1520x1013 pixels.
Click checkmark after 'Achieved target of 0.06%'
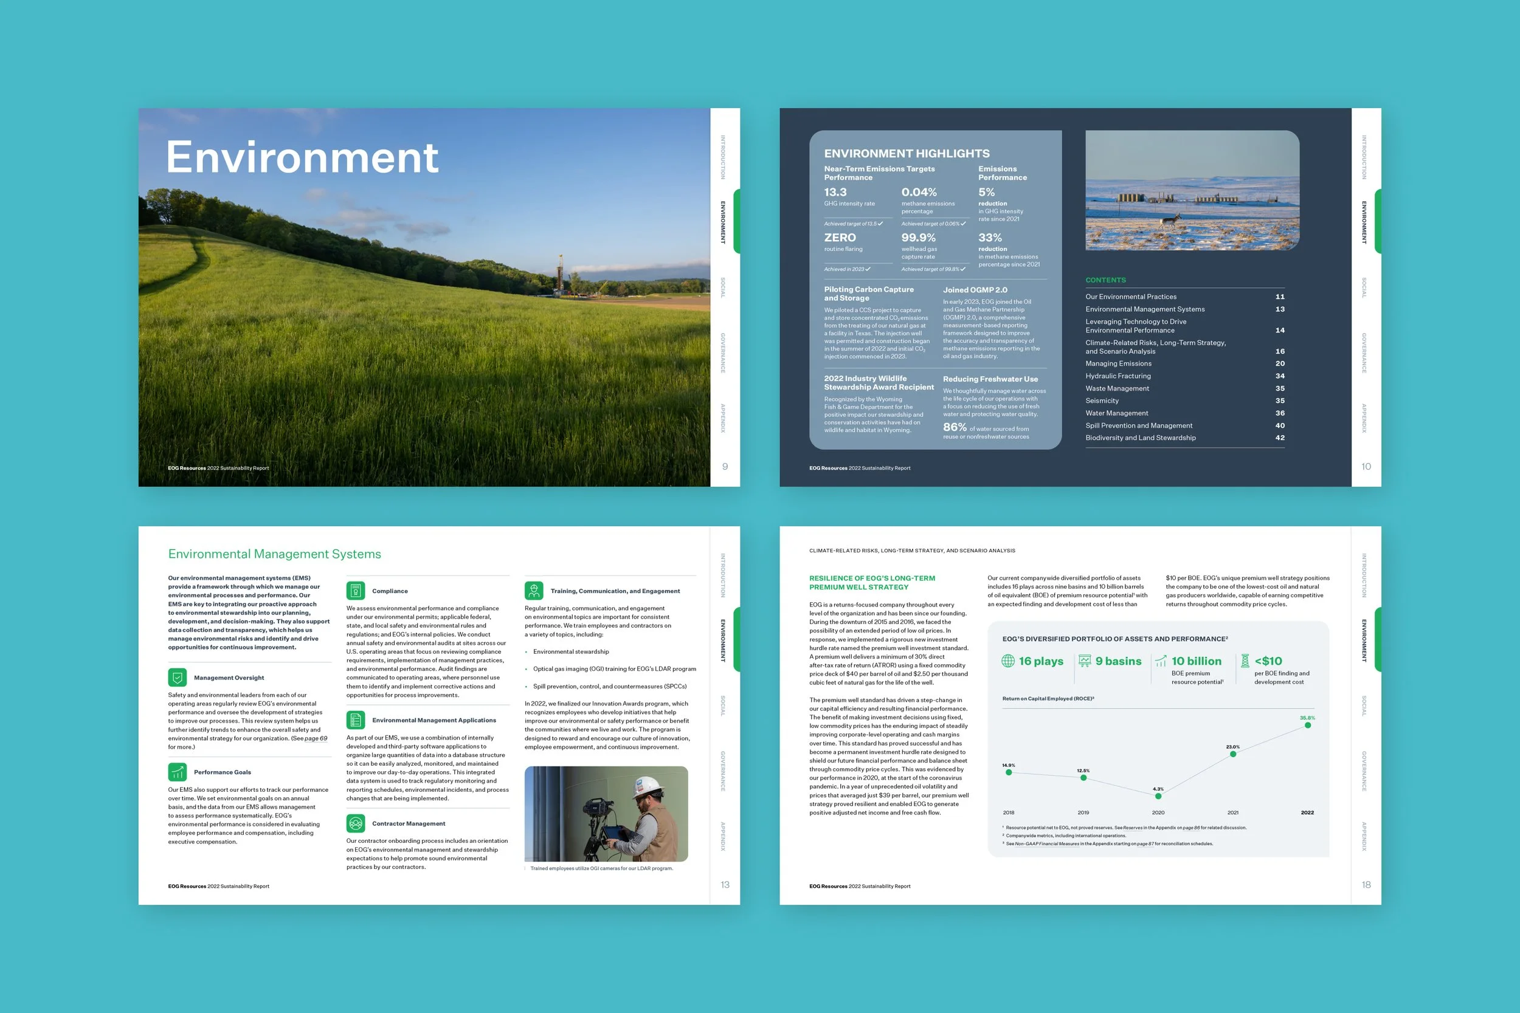(963, 224)
